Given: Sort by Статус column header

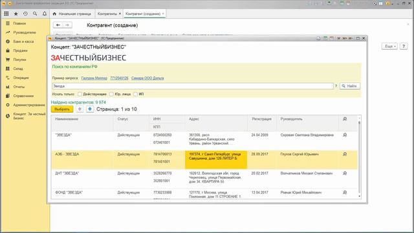Looking at the screenshot, I should 122,119.
